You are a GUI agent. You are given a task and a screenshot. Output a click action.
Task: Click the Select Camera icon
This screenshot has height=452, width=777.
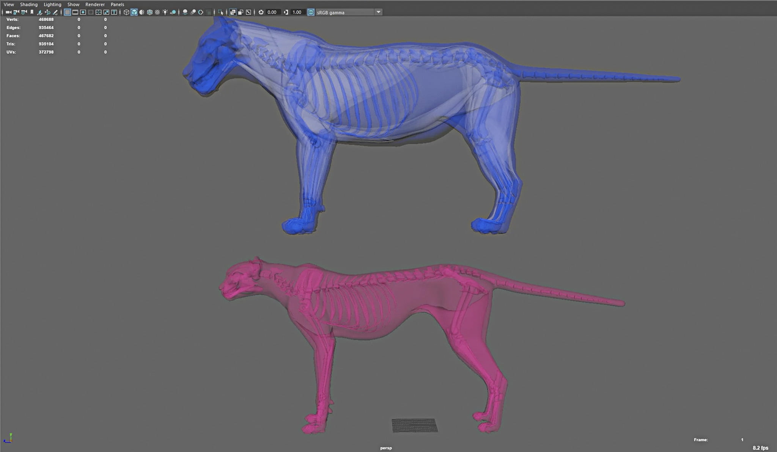[x=8, y=12]
